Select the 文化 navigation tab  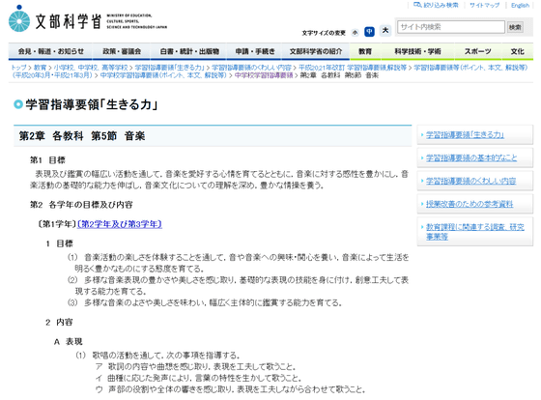coord(517,51)
